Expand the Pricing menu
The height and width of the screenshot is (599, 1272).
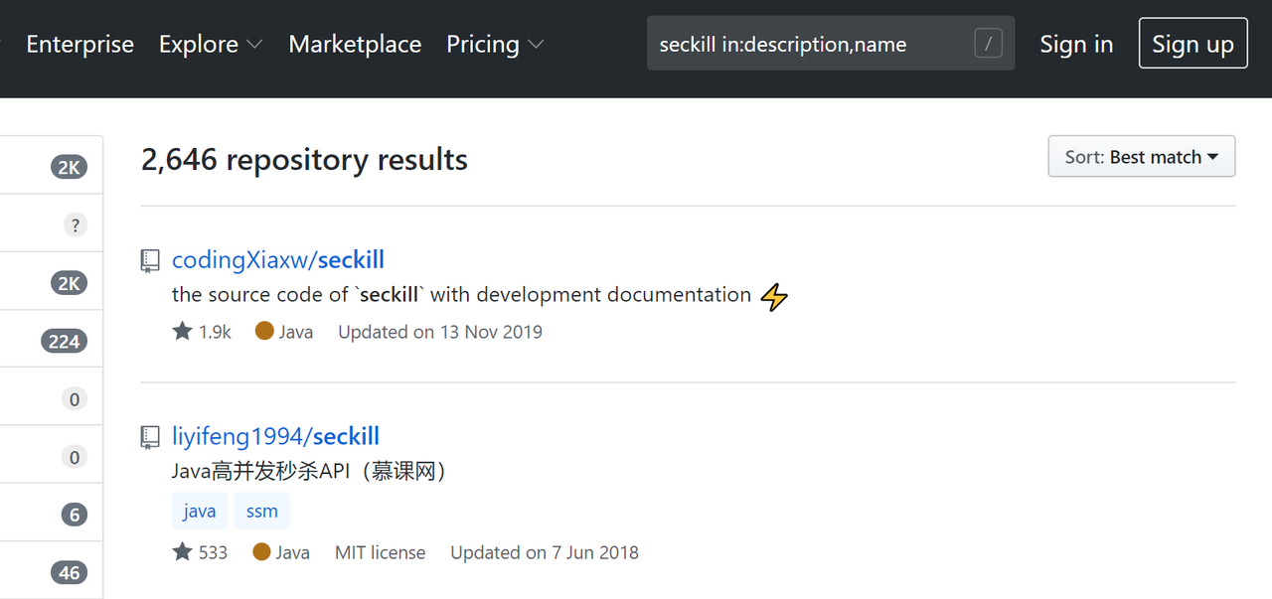(x=495, y=45)
